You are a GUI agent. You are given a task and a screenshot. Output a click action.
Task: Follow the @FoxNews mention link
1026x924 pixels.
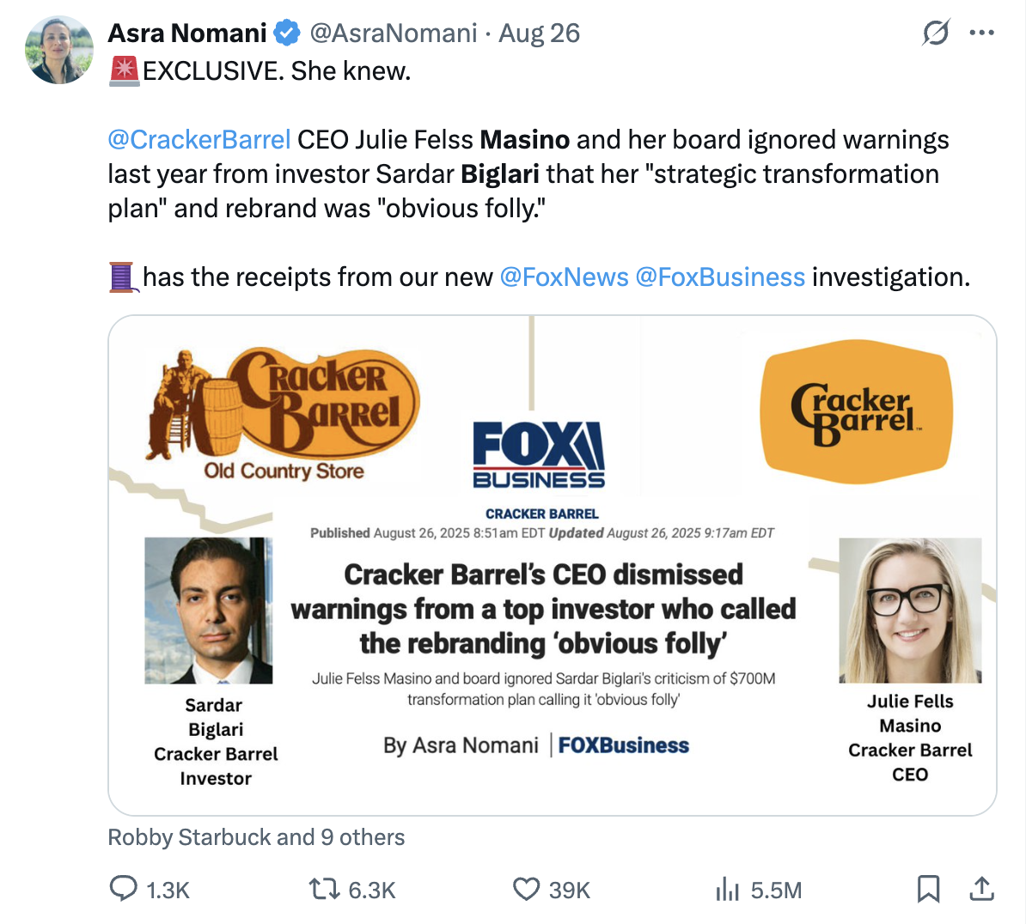point(564,277)
